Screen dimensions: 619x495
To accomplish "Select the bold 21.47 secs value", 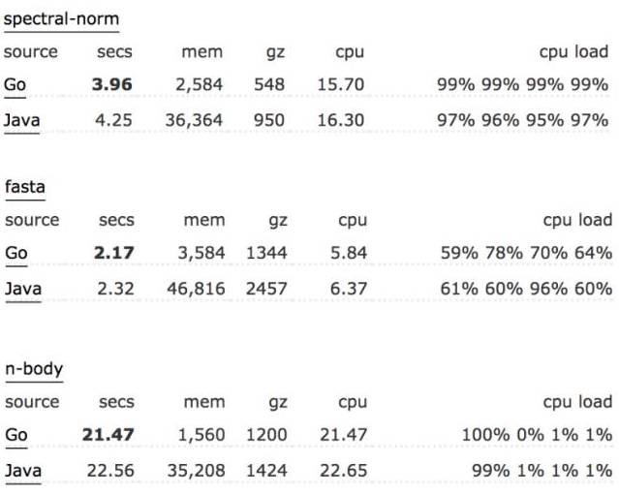I will tap(108, 435).
